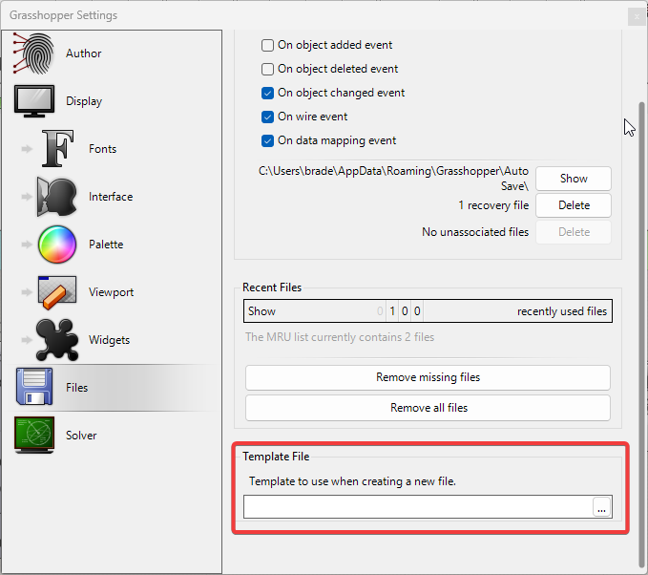Click 'Template to use when creating a new file.'
Screen dimensions: 648x575
pos(352,481)
